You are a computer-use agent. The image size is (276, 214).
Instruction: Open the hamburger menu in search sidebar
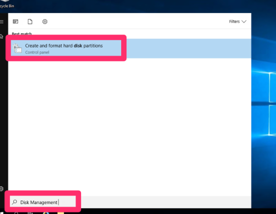(2, 22)
